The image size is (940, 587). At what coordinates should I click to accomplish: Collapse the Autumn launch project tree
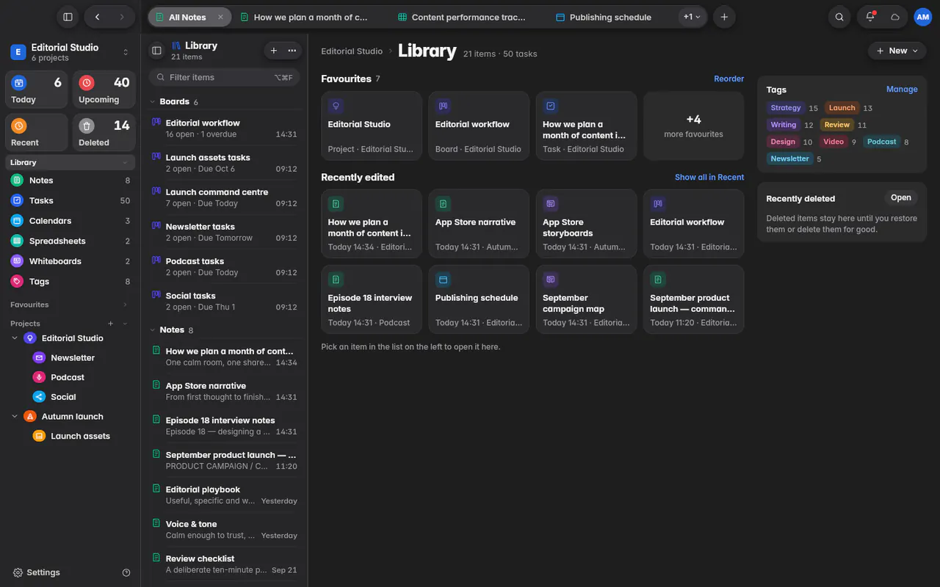(15, 417)
